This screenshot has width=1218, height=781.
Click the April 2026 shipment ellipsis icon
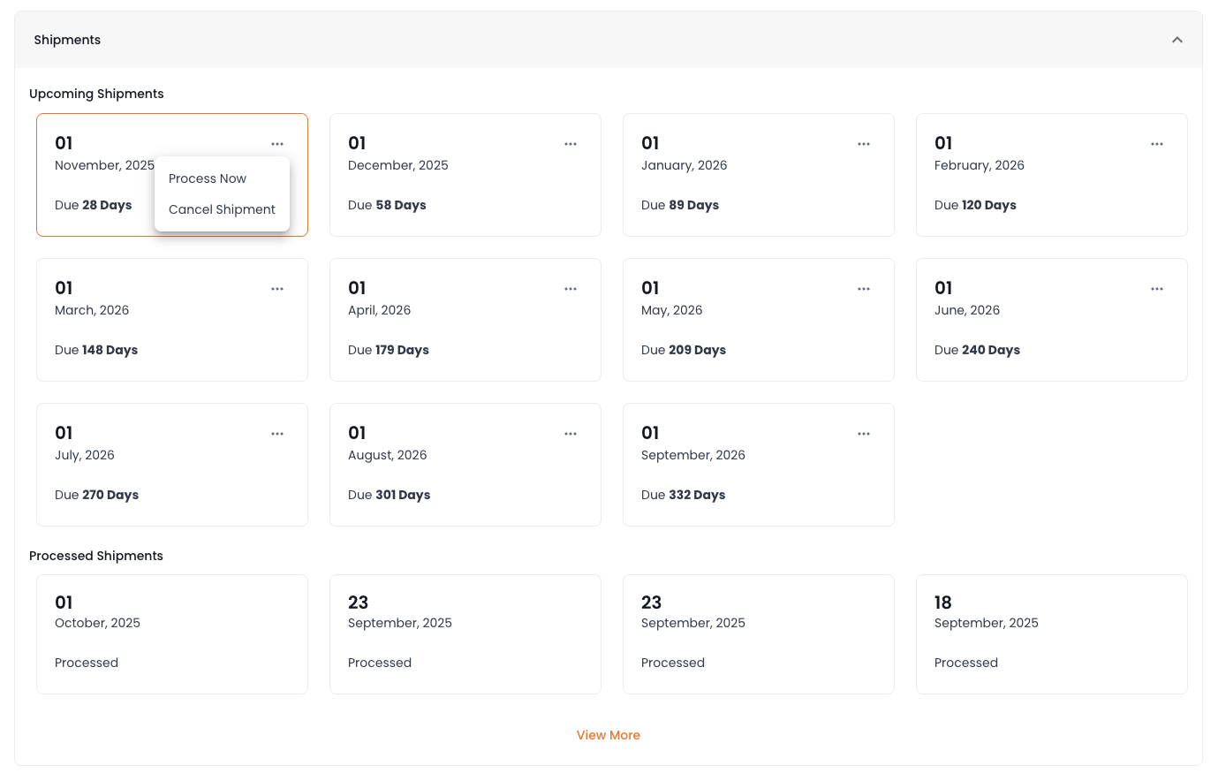(571, 289)
